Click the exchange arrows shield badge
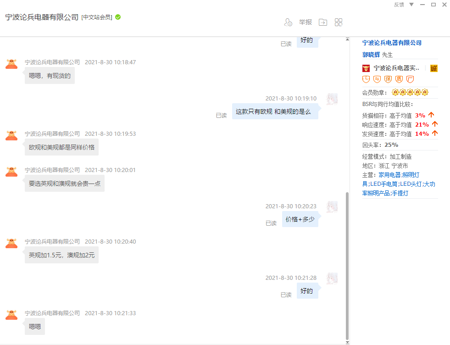This screenshot has width=450, height=345. point(377,79)
